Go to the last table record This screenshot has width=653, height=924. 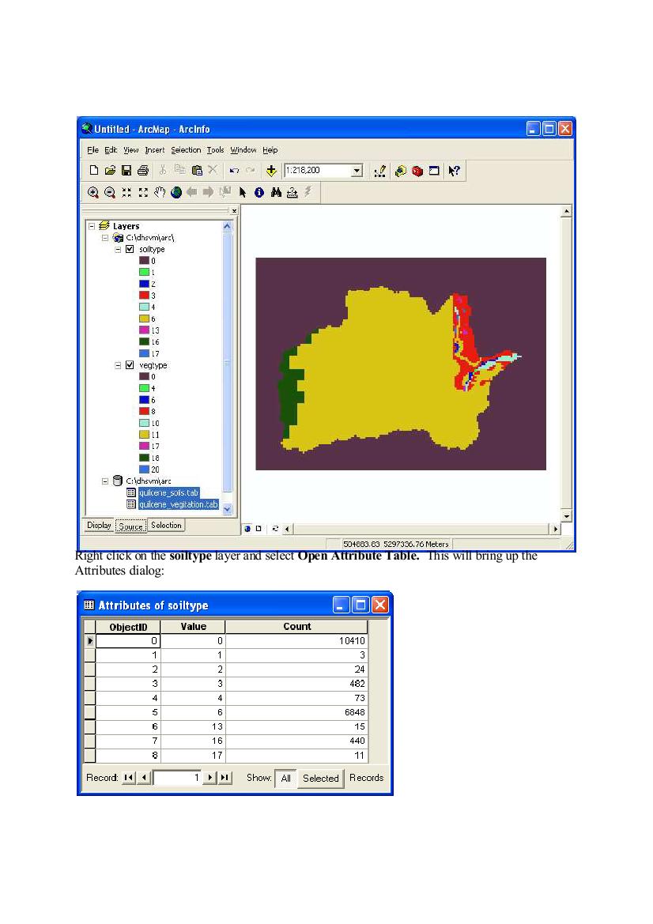click(225, 778)
